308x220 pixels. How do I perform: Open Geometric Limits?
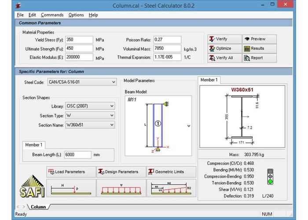(172, 172)
